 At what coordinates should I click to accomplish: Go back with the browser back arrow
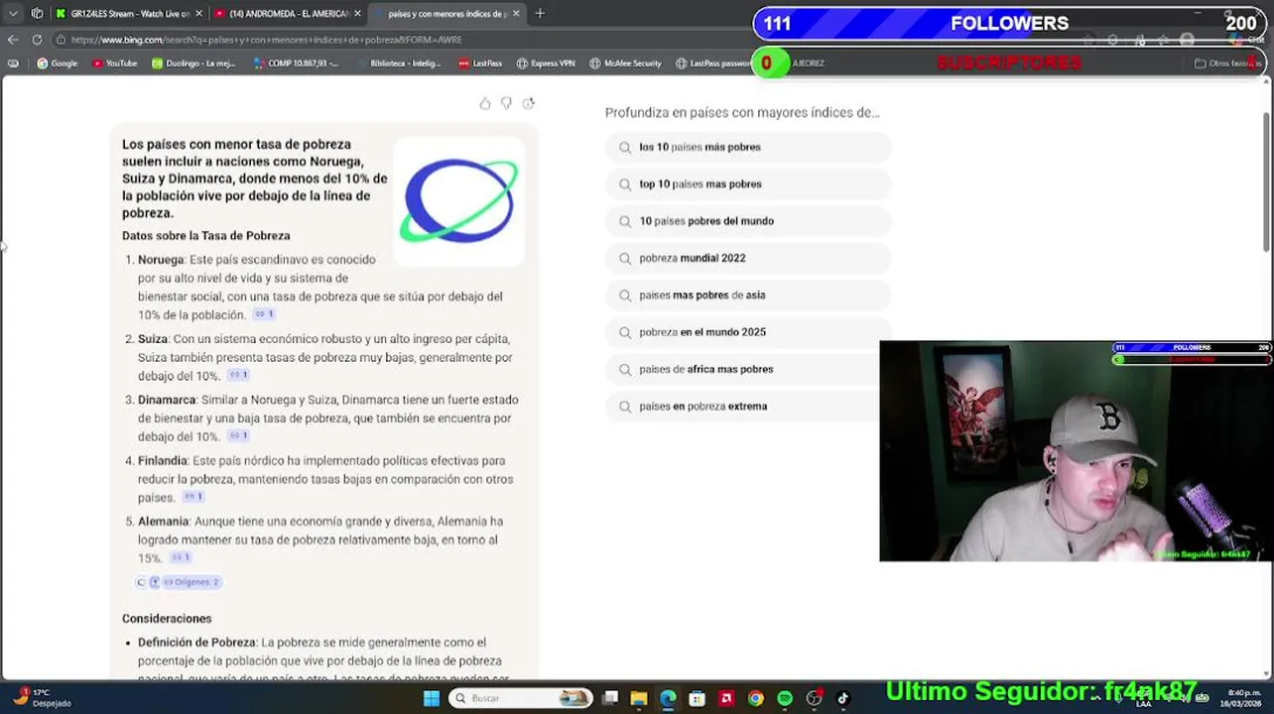[x=13, y=40]
